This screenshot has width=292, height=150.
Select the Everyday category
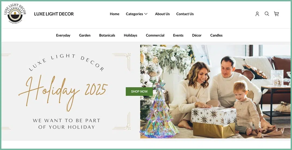click(63, 35)
